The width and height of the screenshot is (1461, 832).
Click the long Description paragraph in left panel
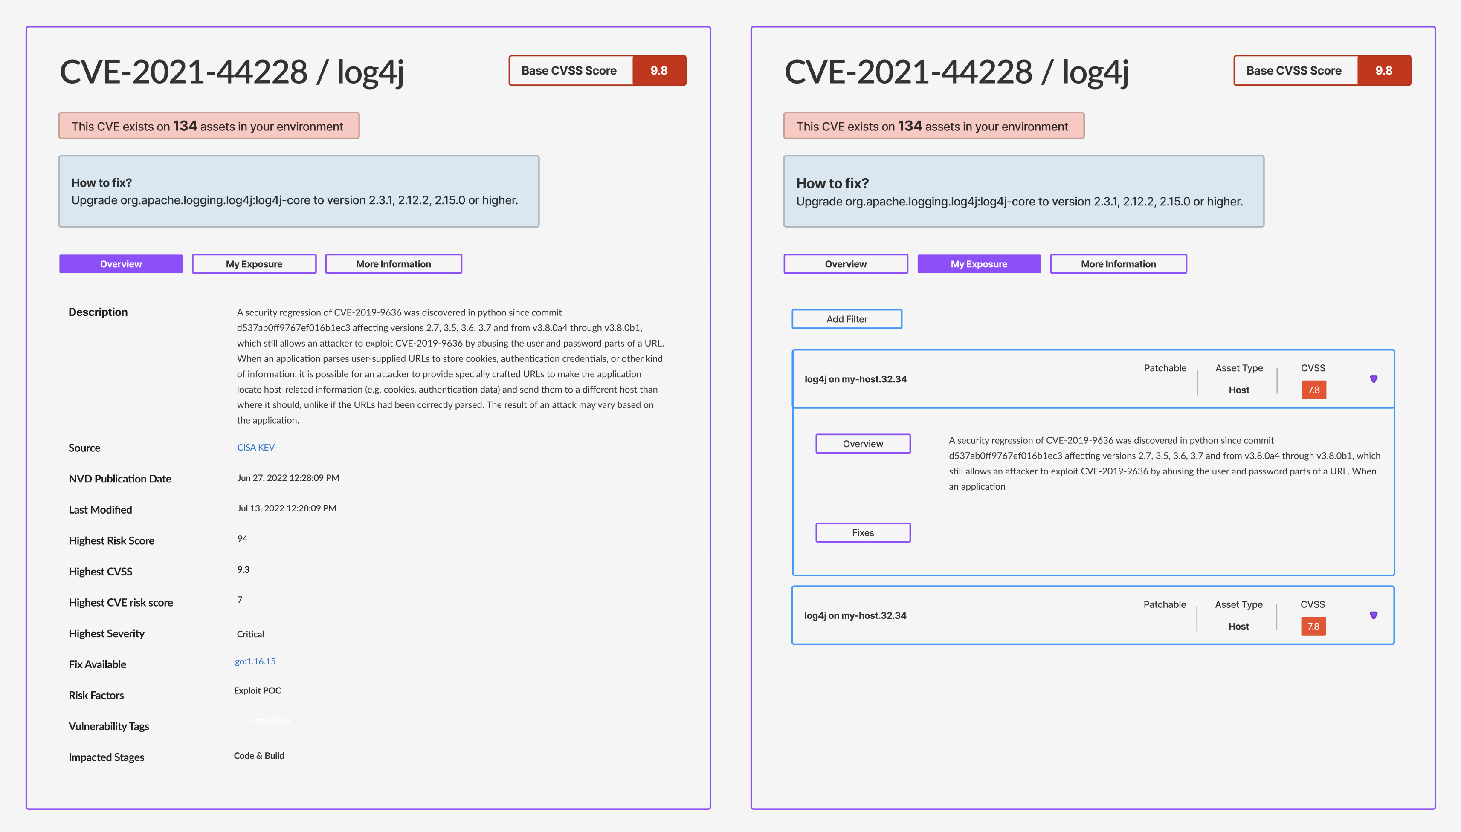pyautogui.click(x=450, y=366)
